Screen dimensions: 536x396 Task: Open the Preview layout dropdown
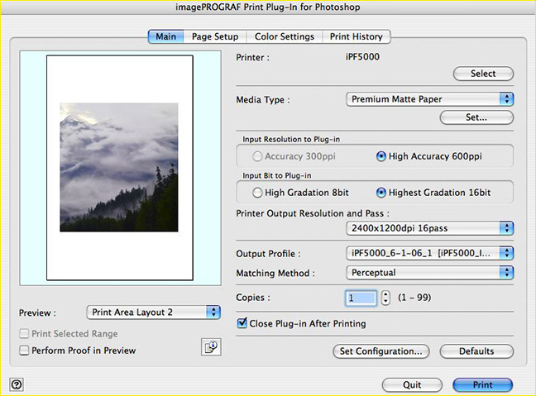point(153,313)
